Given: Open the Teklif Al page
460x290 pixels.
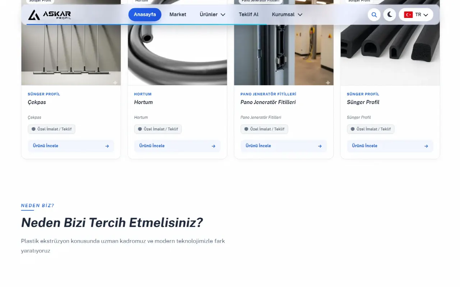Looking at the screenshot, I should 249,15.
